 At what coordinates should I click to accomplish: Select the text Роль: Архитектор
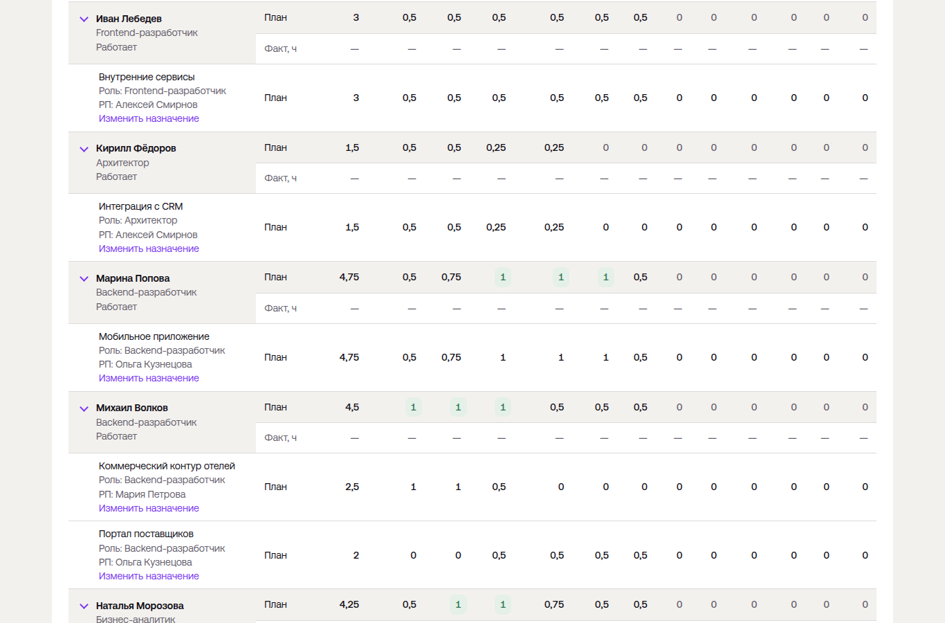(x=138, y=220)
